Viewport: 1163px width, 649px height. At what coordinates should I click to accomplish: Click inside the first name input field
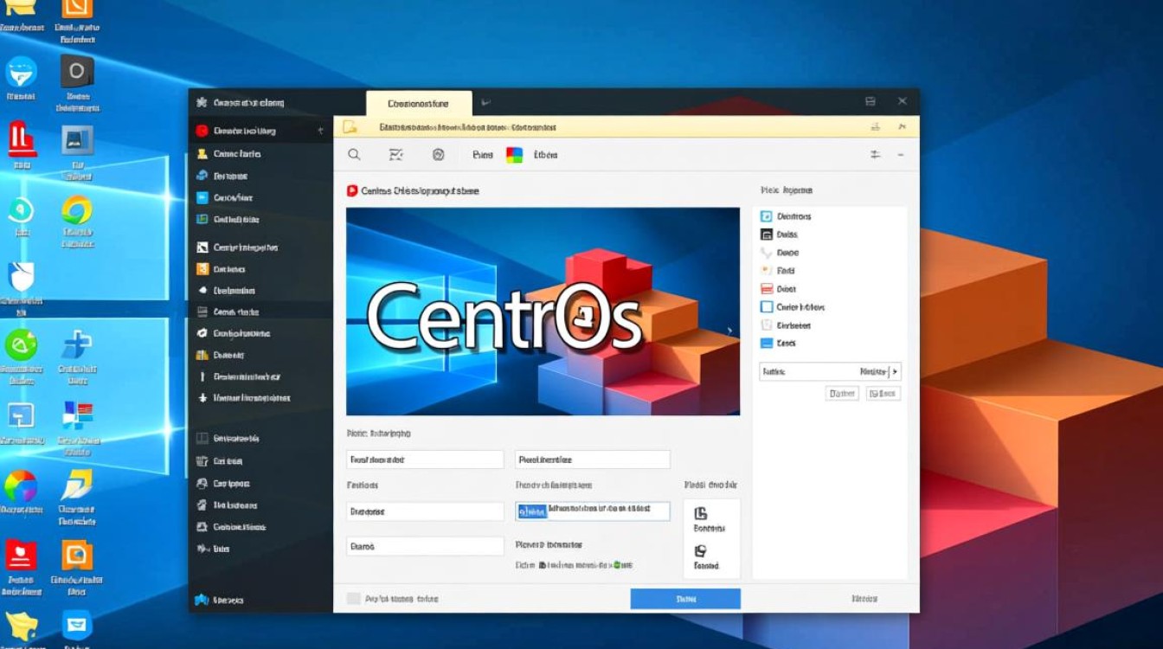(425, 459)
